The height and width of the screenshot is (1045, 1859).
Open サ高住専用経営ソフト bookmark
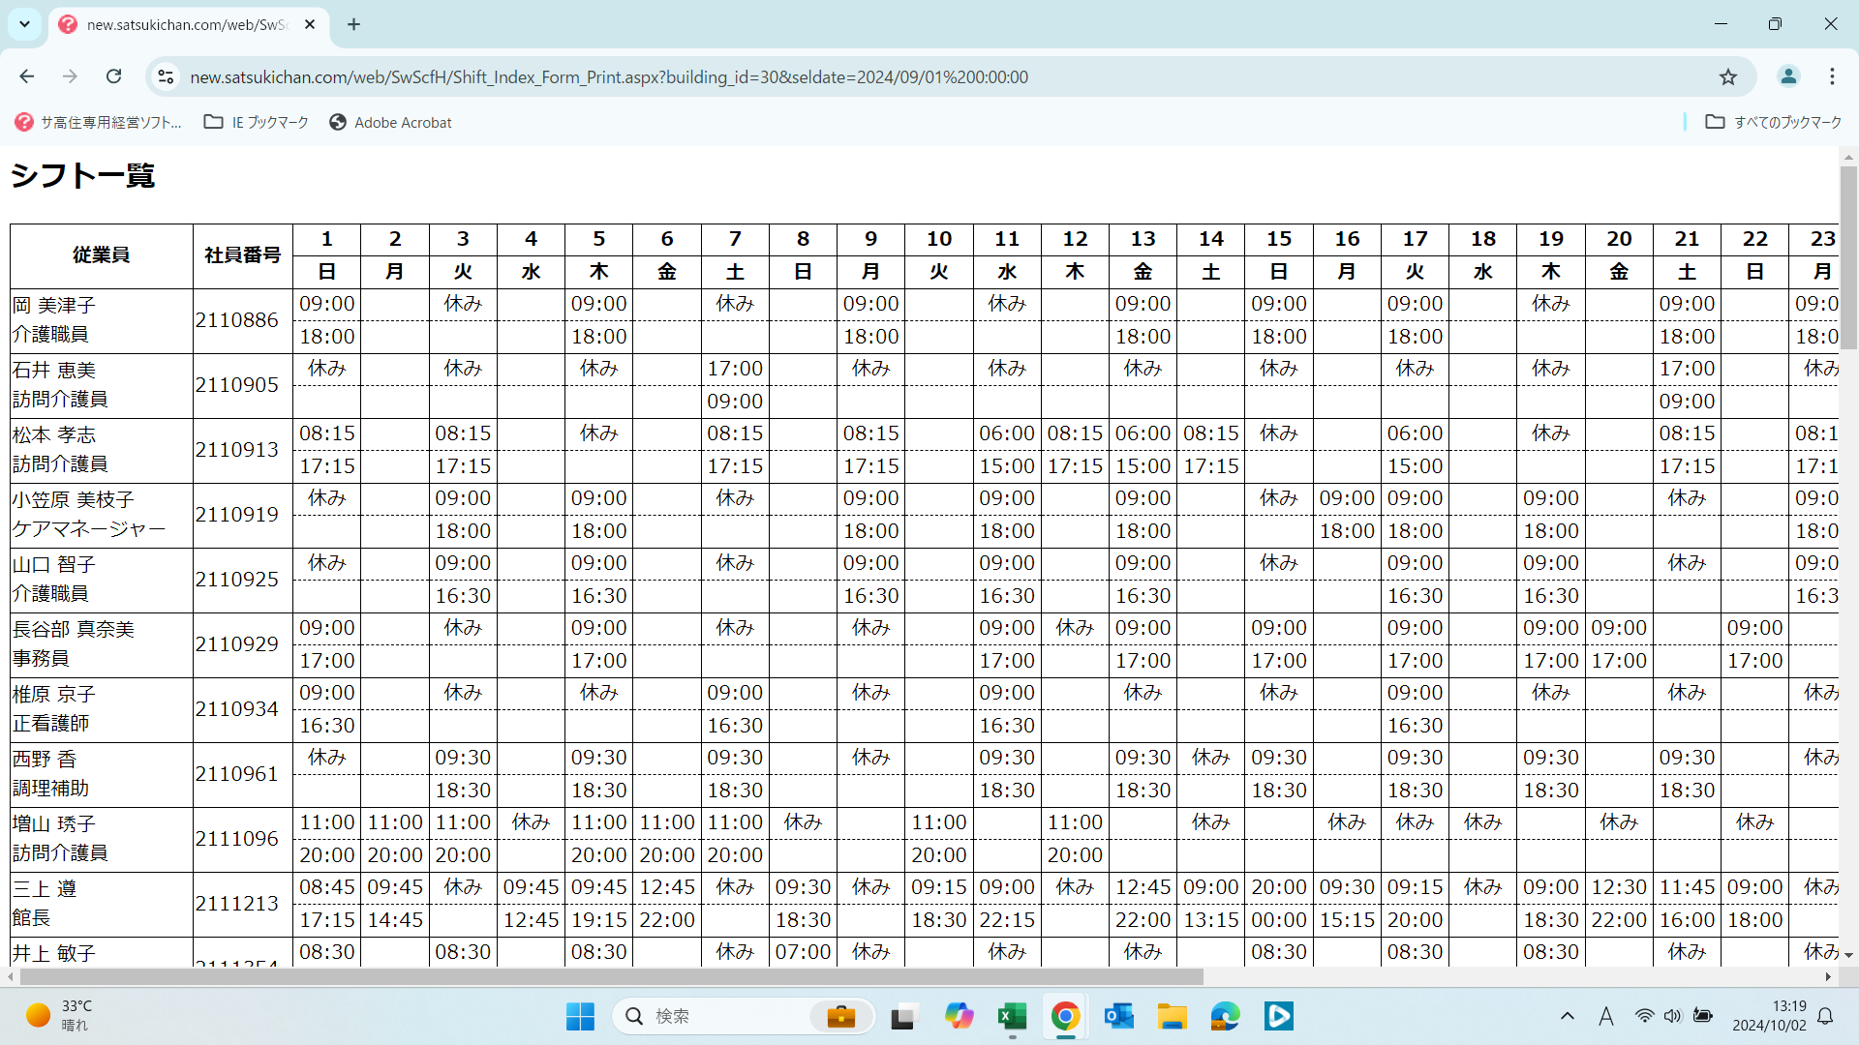[x=99, y=122]
